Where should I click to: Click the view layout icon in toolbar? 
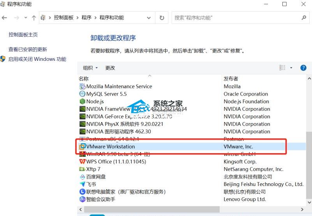point(282,68)
